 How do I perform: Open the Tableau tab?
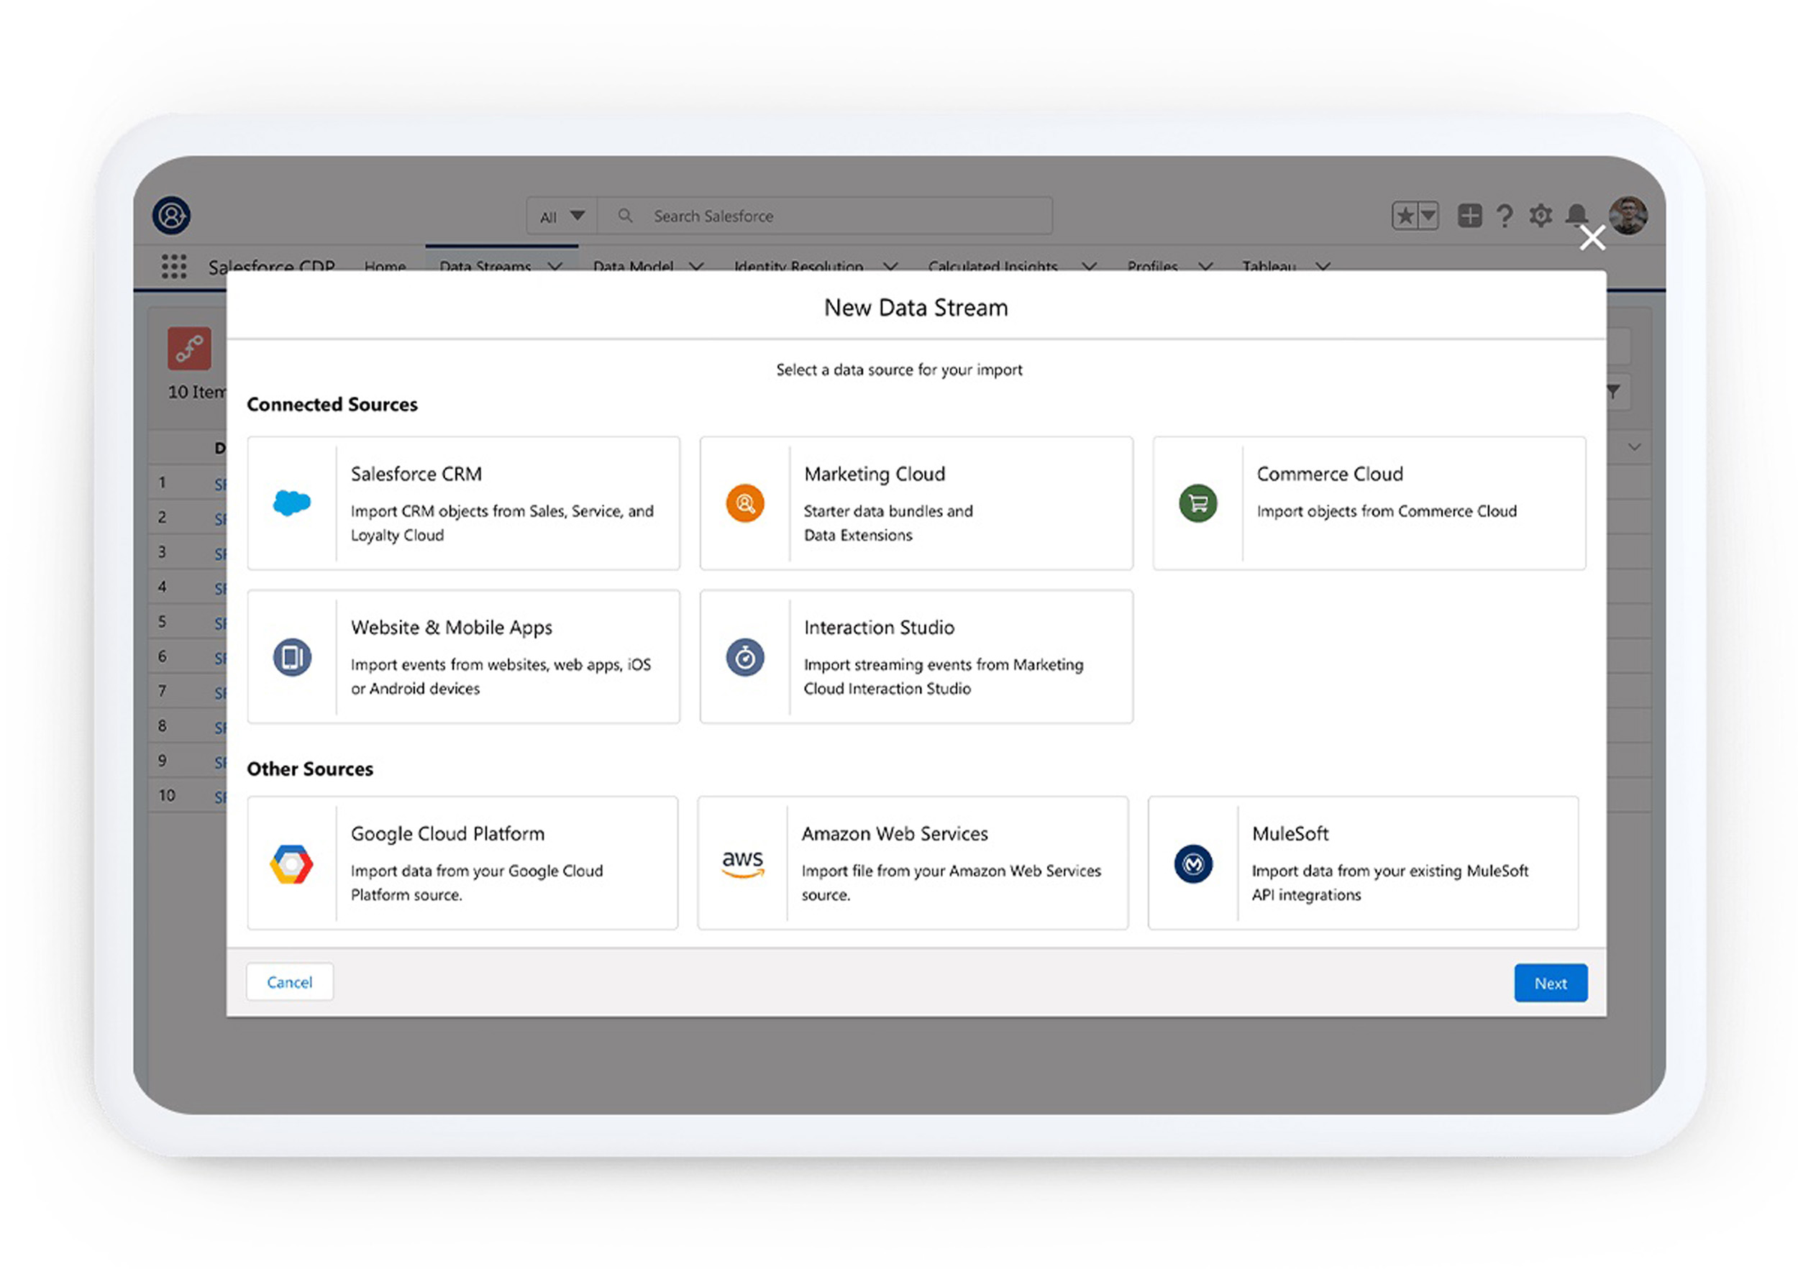[x=1269, y=266]
